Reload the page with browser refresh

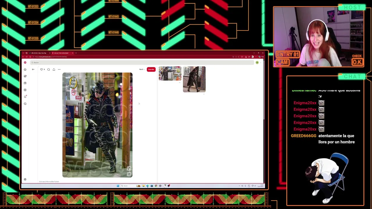point(26,57)
